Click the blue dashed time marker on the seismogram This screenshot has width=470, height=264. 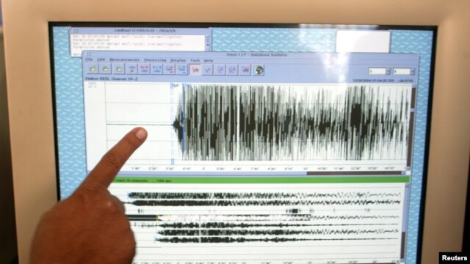(x=173, y=124)
